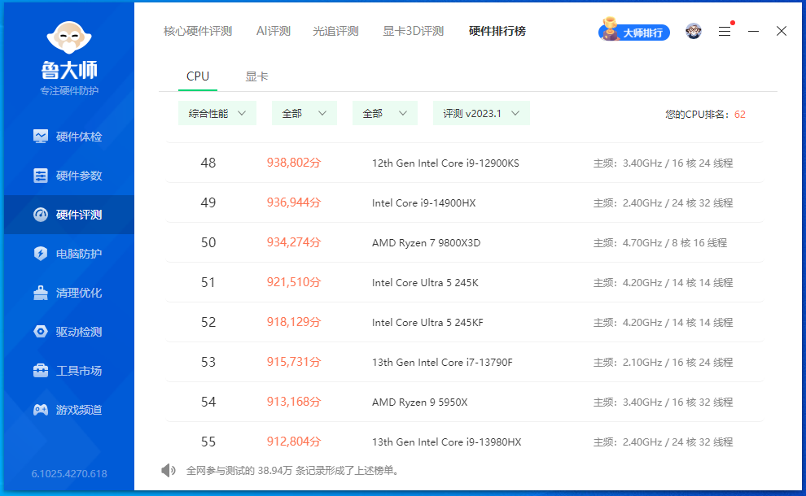This screenshot has width=806, height=496.
Task: Select row 51 Intel Core Ultra 5 245K
Action: [x=465, y=282]
